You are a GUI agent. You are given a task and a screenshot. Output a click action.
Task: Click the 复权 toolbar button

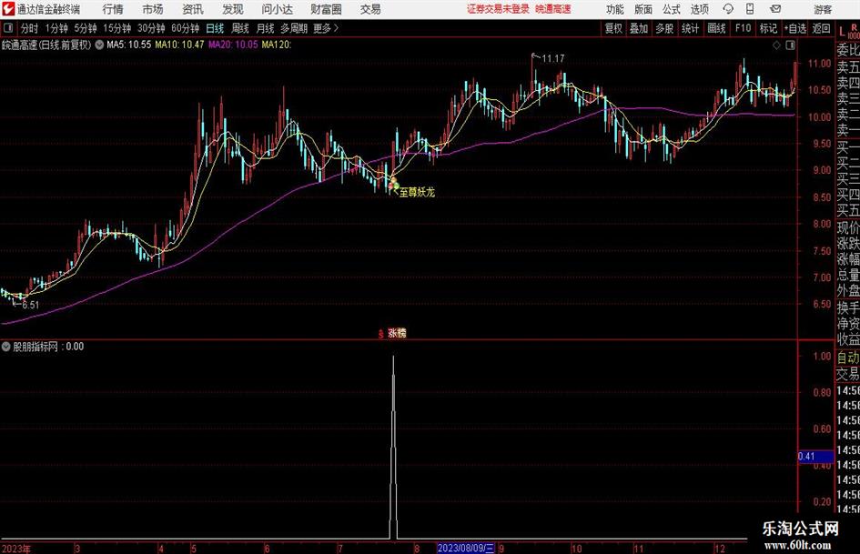pyautogui.click(x=613, y=28)
